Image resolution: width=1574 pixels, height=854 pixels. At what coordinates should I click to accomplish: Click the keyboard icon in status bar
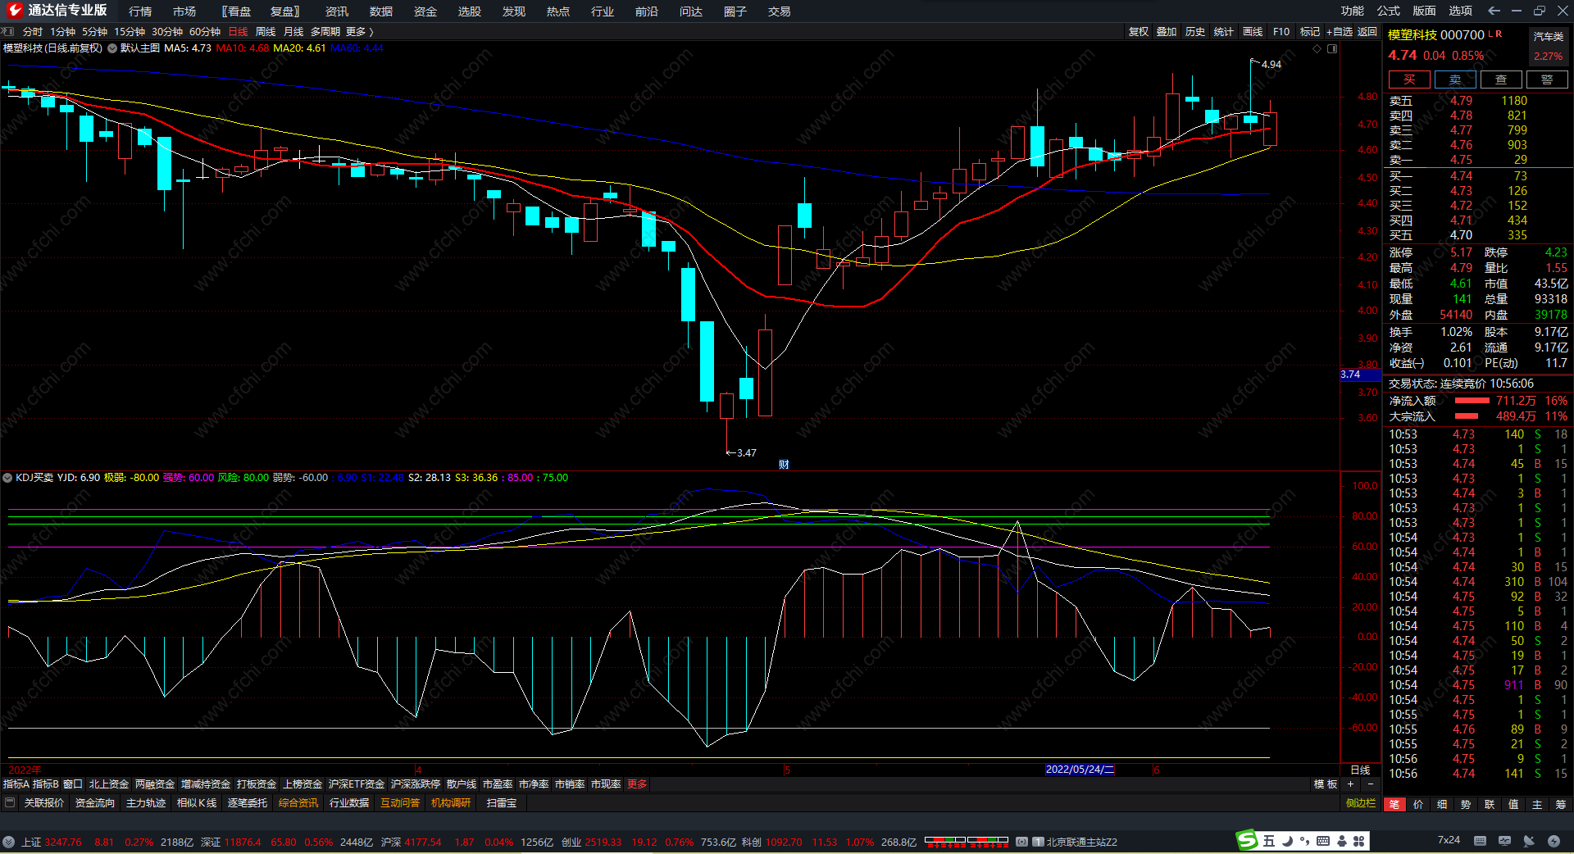1480,841
